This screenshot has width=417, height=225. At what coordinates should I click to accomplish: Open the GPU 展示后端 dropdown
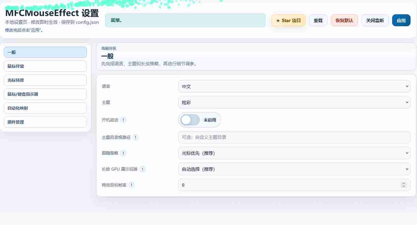[294, 169]
